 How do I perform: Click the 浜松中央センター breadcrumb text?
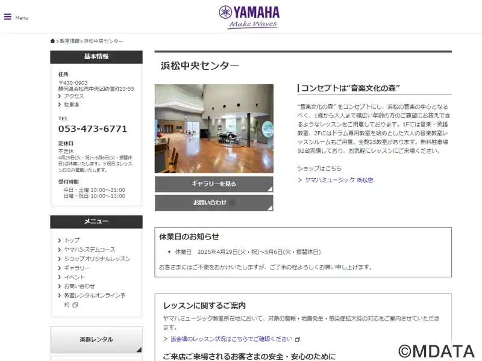pyautogui.click(x=104, y=41)
